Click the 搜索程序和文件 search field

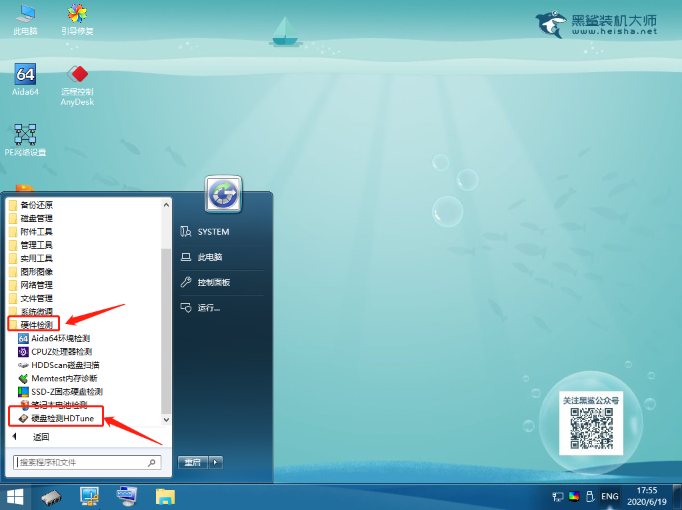tap(87, 463)
